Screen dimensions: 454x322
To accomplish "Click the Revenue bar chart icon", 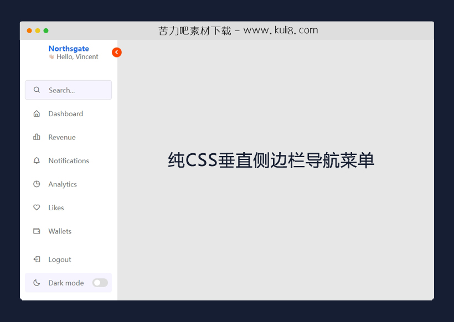I will 36,137.
